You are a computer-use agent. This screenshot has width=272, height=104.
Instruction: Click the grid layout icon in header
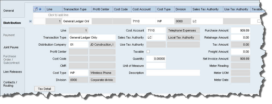(36, 9)
